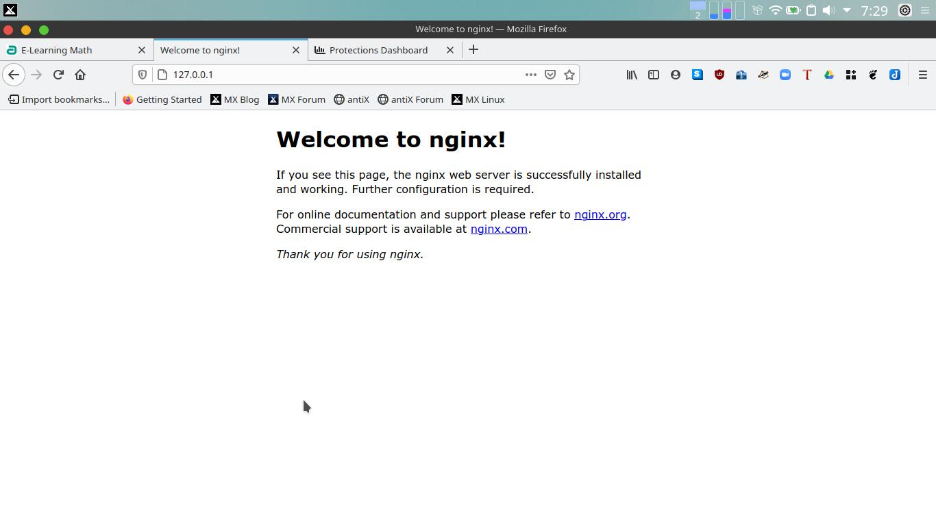Expand hidden tray icons arrow
936x526 pixels.
point(847,10)
